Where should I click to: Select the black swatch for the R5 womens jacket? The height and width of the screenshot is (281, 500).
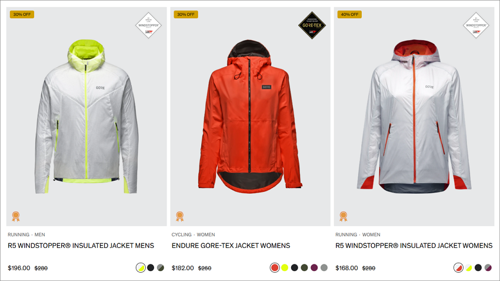tap(478, 267)
